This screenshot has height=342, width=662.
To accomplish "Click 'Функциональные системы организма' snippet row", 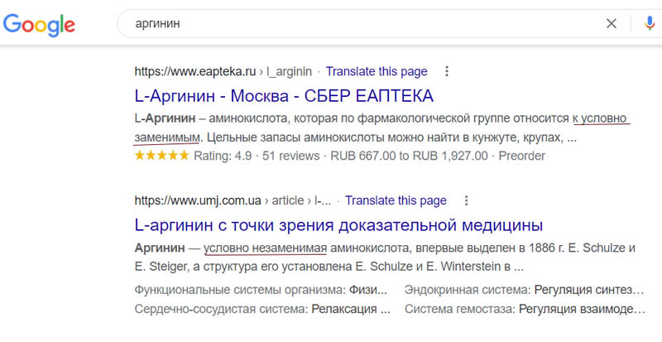I will (261, 290).
